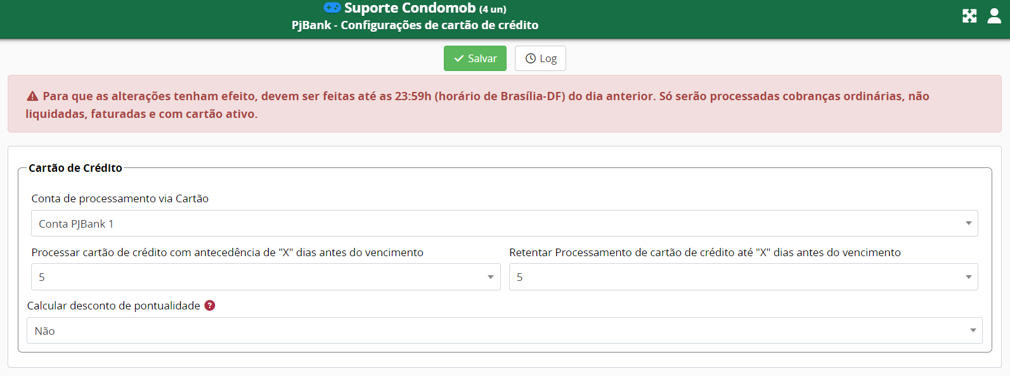This screenshot has height=376, width=1010.
Task: Click the Retentar Processamento de cartão label
Action: (705, 252)
